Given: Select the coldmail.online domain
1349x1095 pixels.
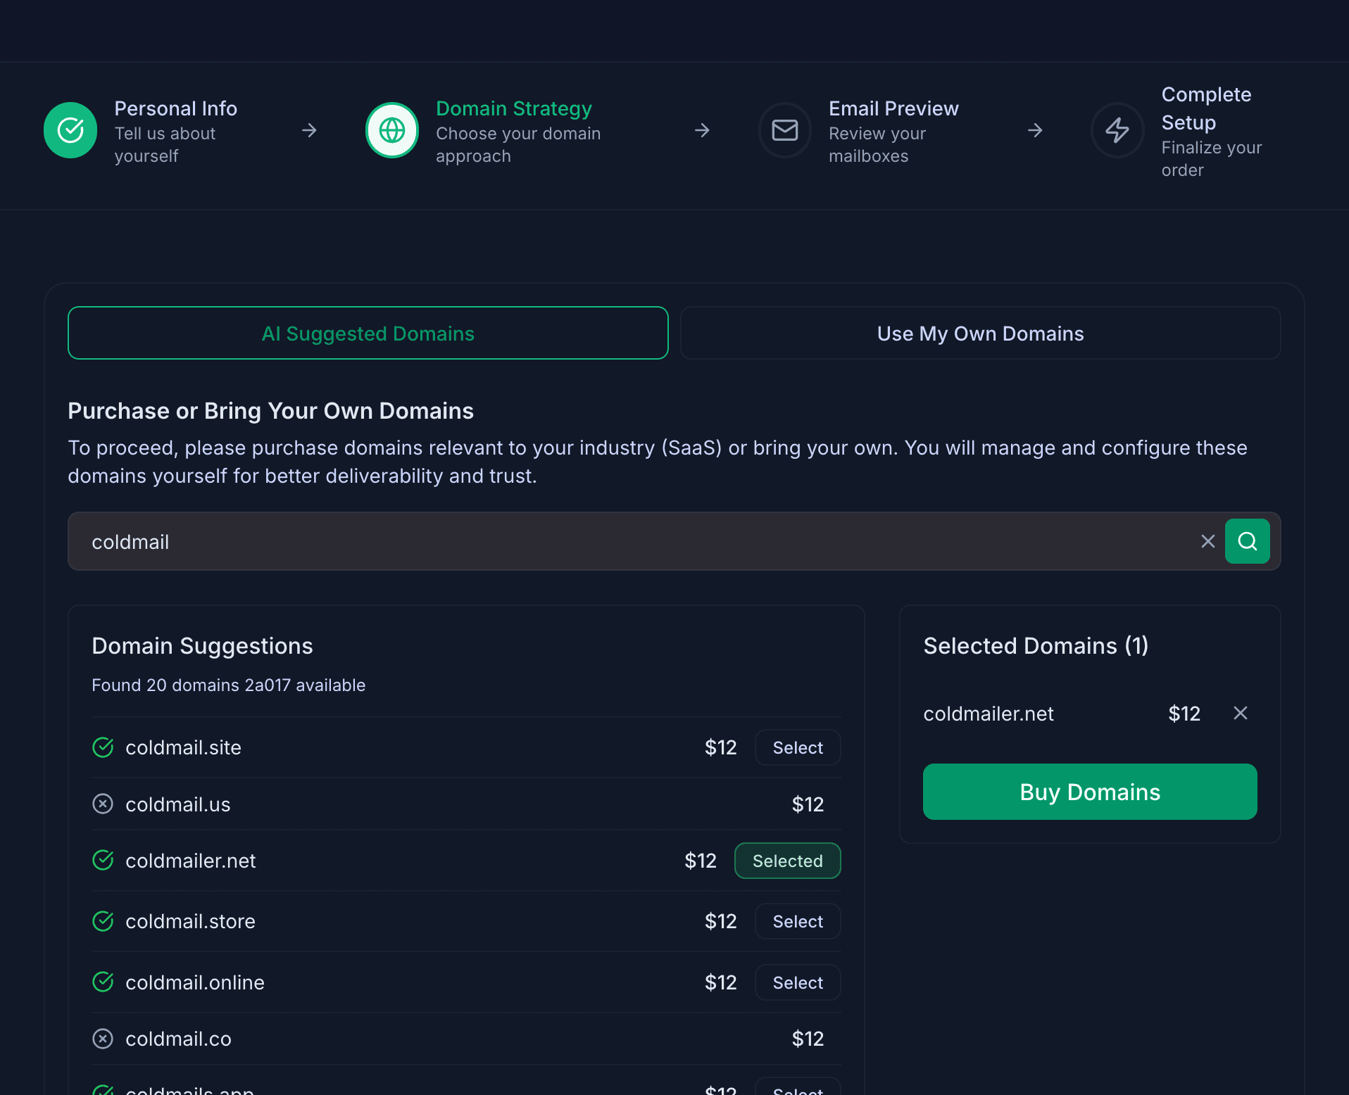Looking at the screenshot, I should pos(798,982).
